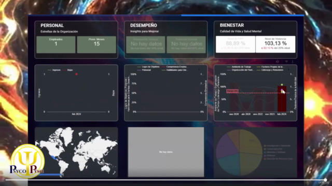This screenshot has height=186, width=332.
Task: Click the video progress bar handle
Action: (325, 180)
